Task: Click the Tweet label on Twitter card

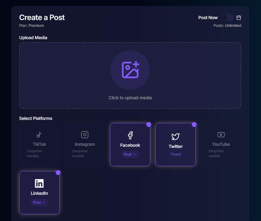Action: pyautogui.click(x=175, y=154)
